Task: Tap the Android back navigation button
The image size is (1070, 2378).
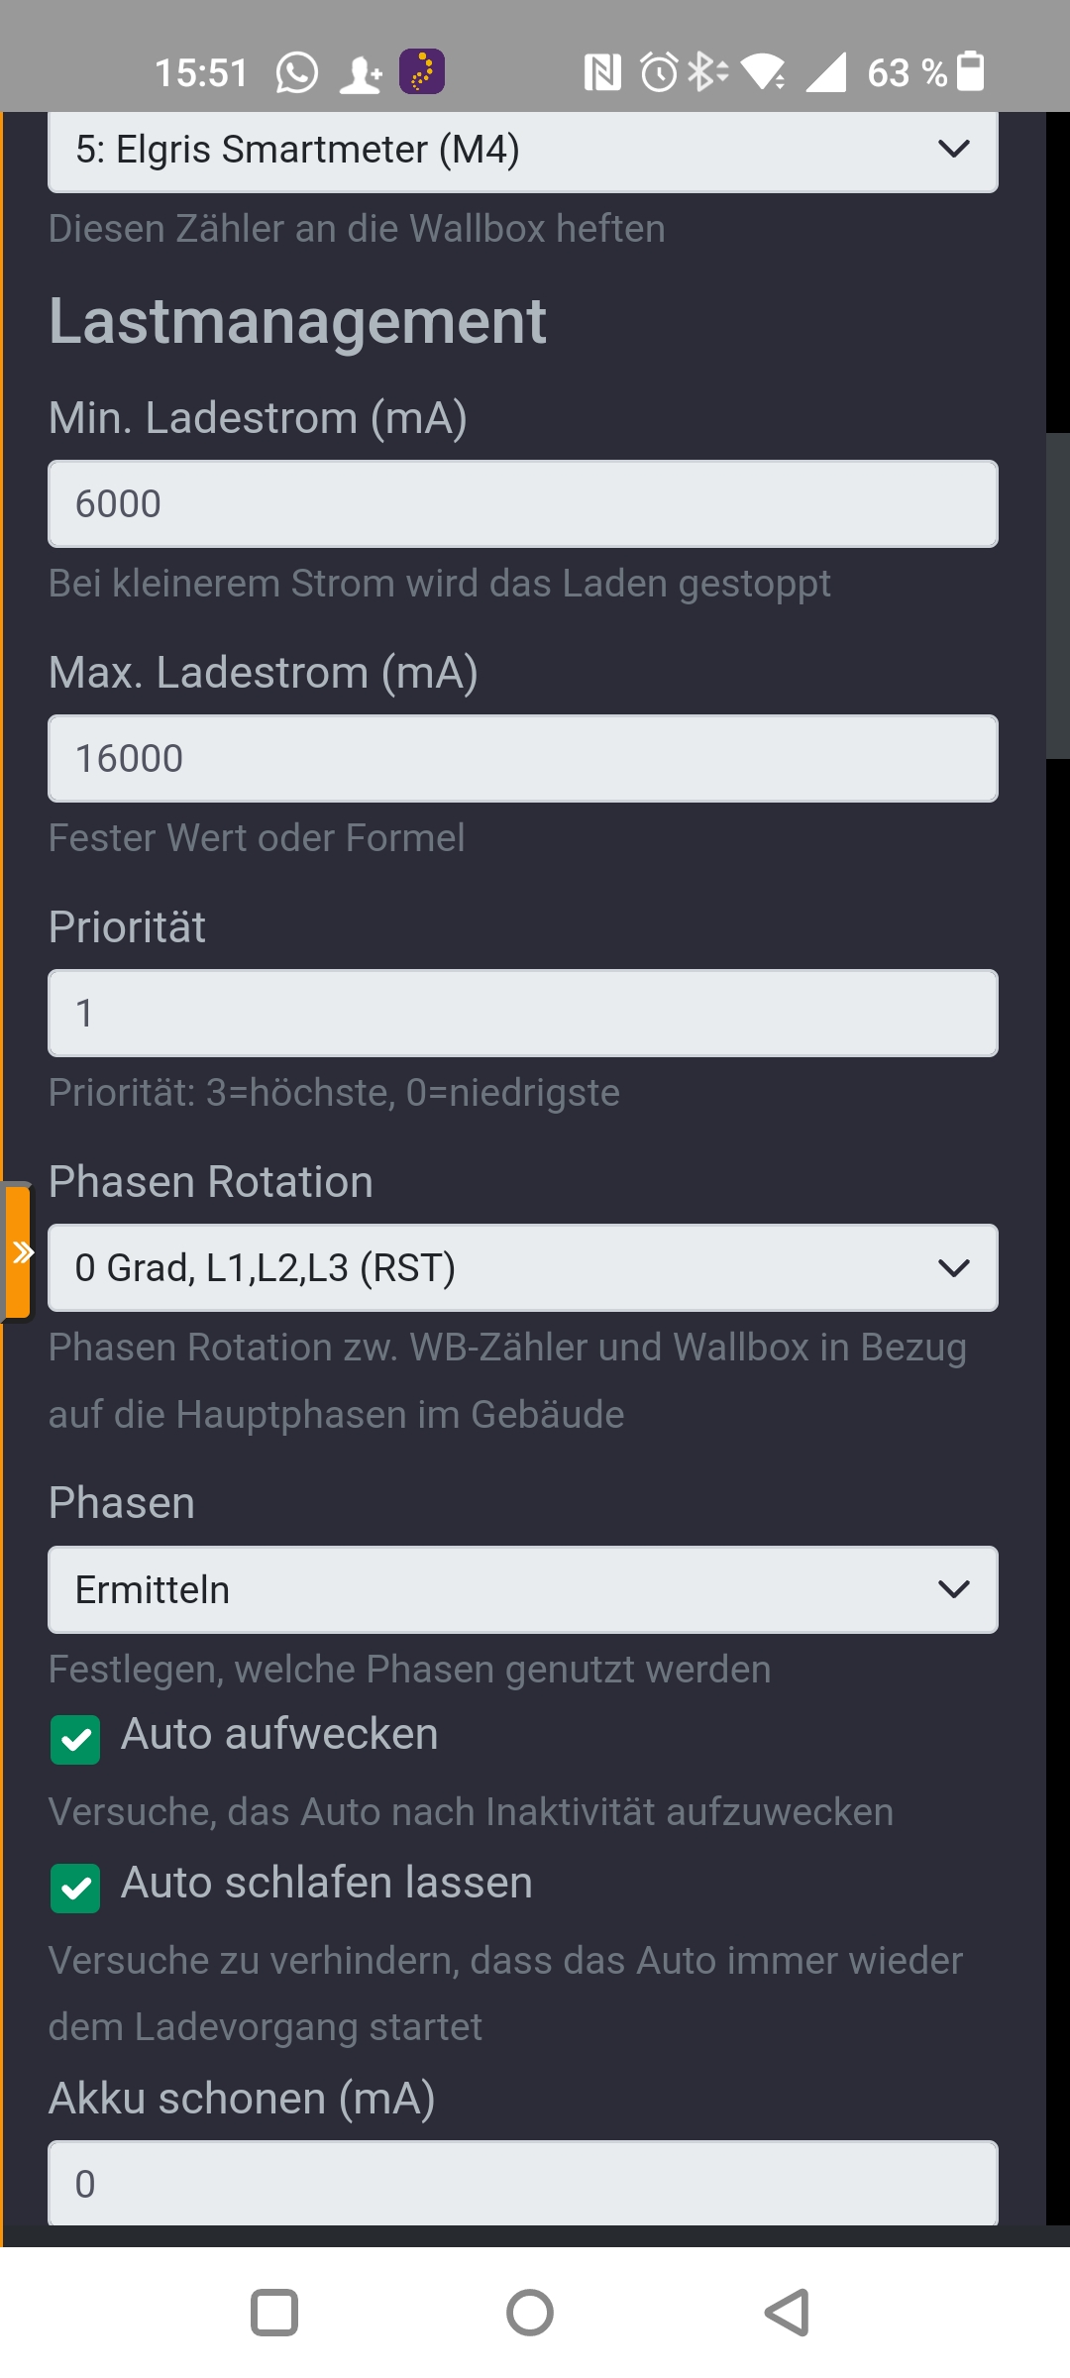Action: tap(788, 2313)
